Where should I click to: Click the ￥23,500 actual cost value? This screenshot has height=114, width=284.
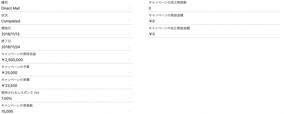[x=9, y=86]
